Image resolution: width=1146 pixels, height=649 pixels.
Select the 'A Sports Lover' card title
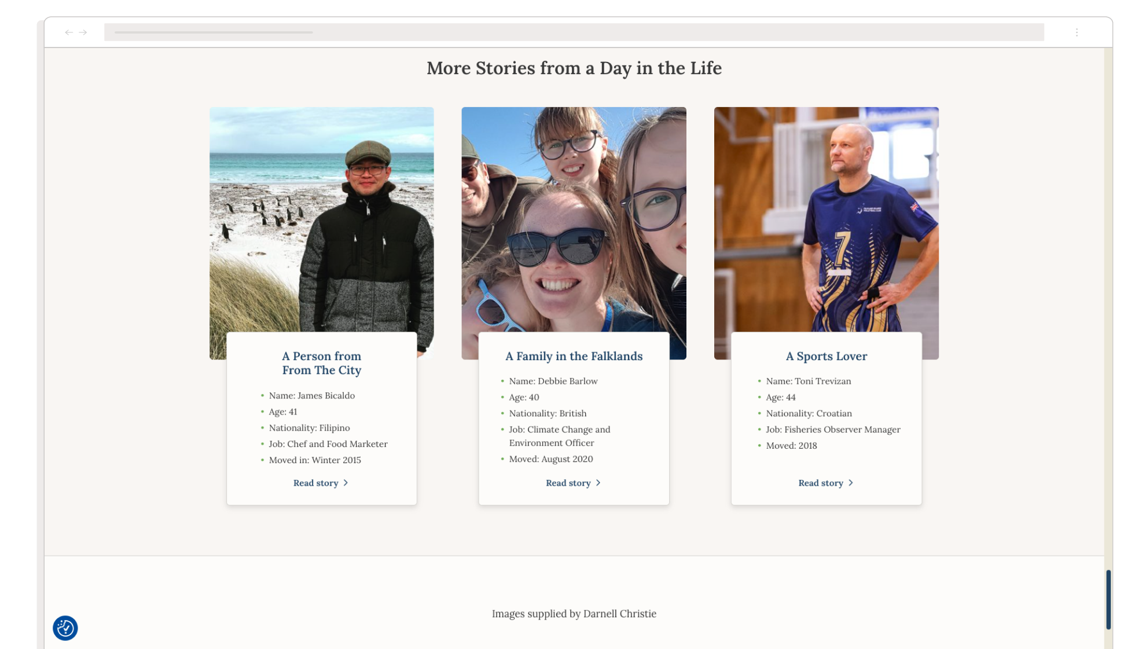pos(826,356)
